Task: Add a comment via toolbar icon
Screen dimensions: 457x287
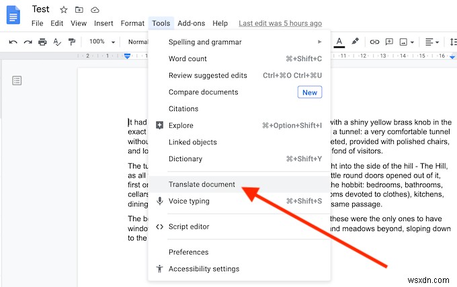Action: [x=389, y=42]
